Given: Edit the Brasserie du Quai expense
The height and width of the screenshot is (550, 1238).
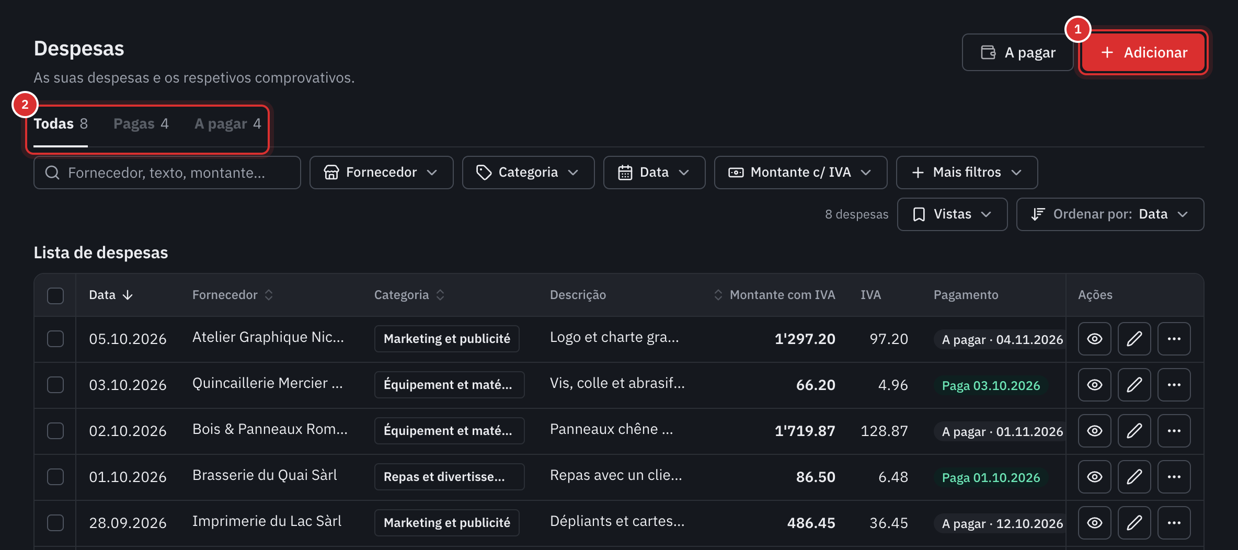Looking at the screenshot, I should tap(1134, 477).
